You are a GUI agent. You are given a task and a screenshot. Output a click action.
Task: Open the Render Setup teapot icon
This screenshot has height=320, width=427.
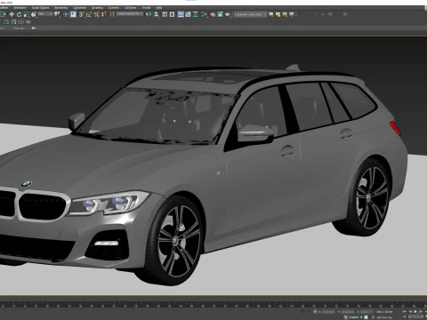point(213,14)
